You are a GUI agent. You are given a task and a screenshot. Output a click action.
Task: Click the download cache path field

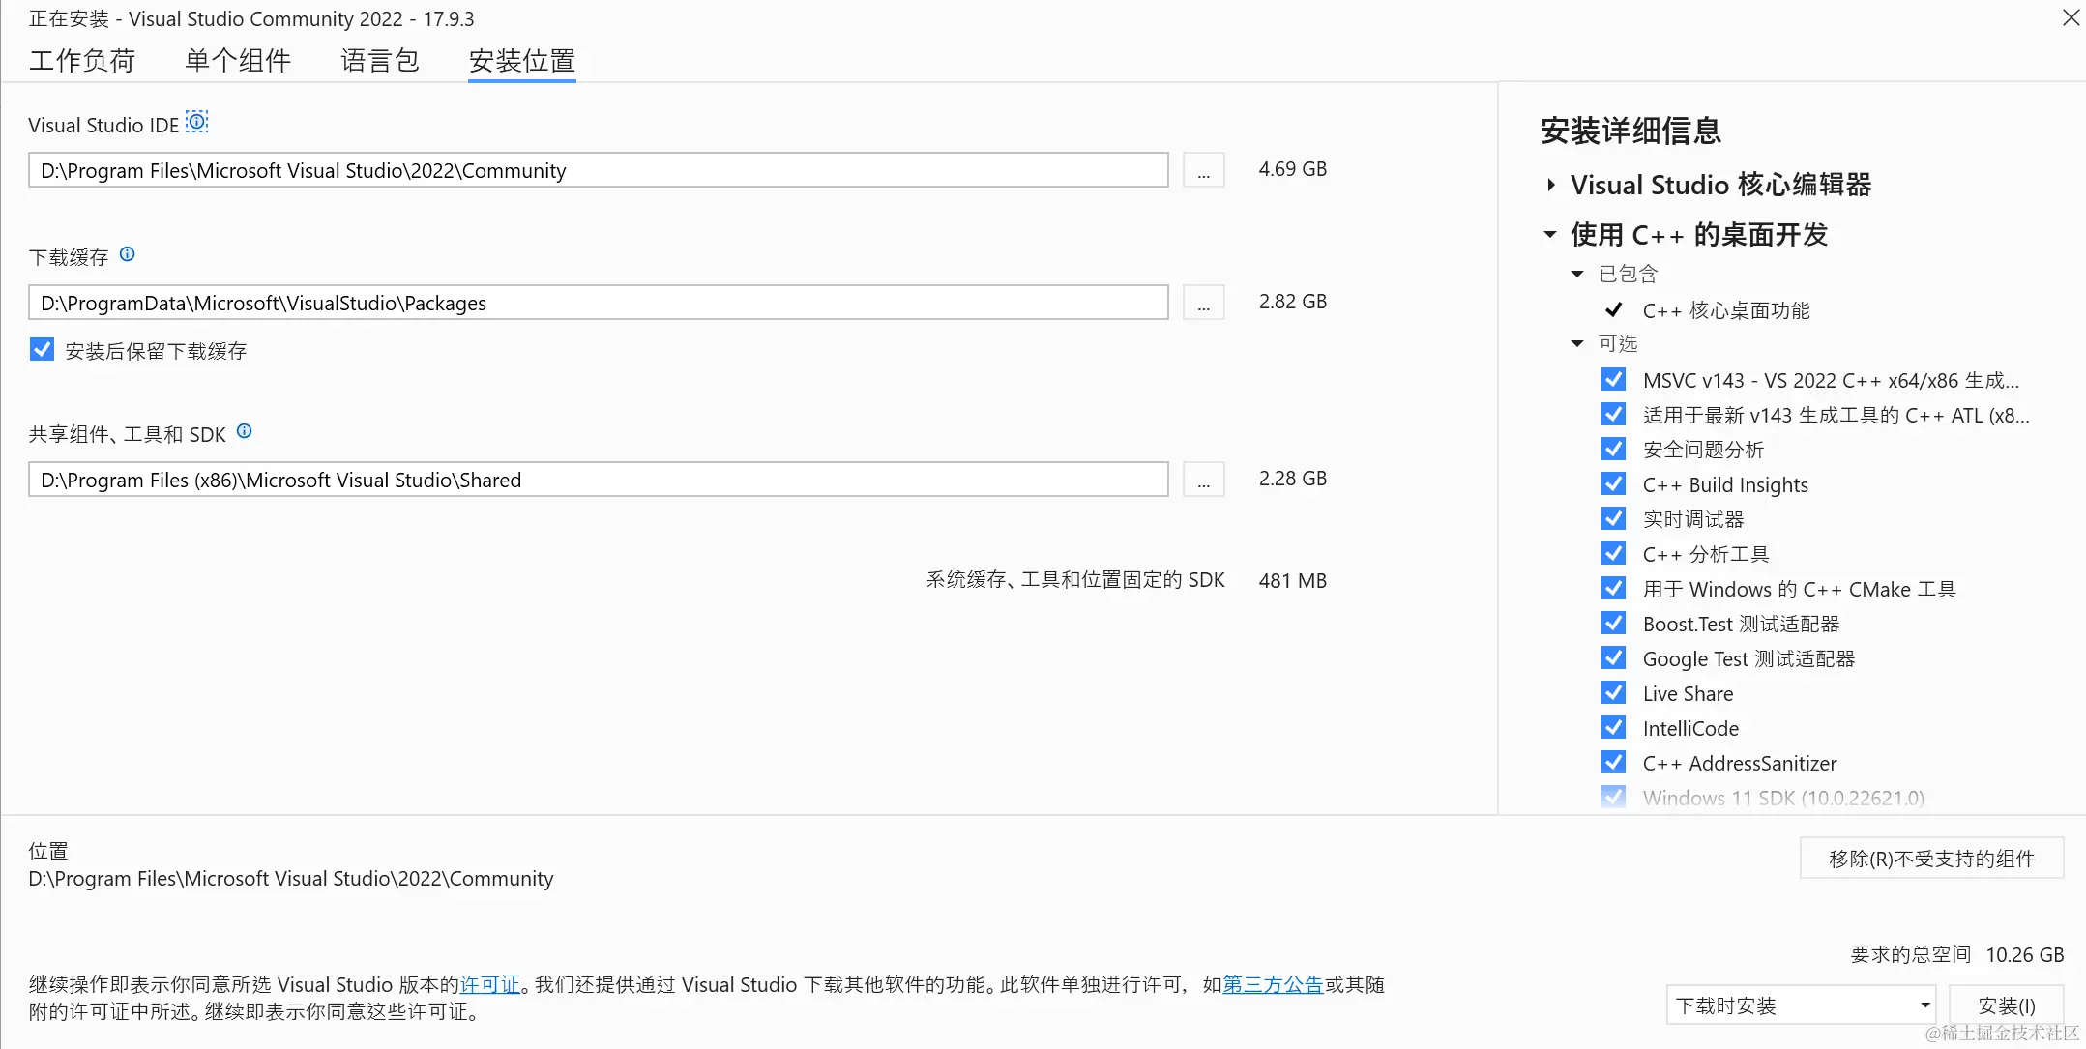[x=598, y=304]
